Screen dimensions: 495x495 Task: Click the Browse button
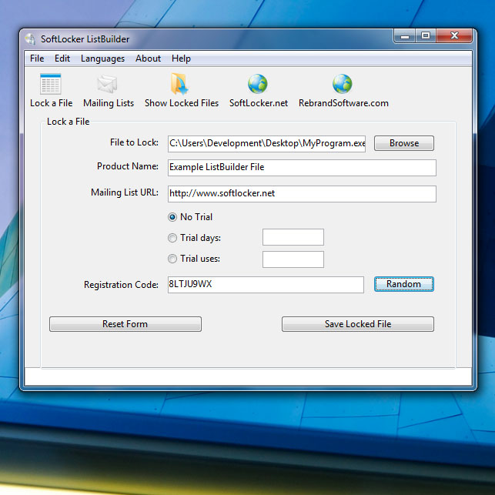coord(403,143)
